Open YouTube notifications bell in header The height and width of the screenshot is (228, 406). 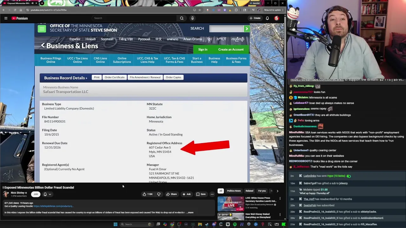[x=267, y=18]
